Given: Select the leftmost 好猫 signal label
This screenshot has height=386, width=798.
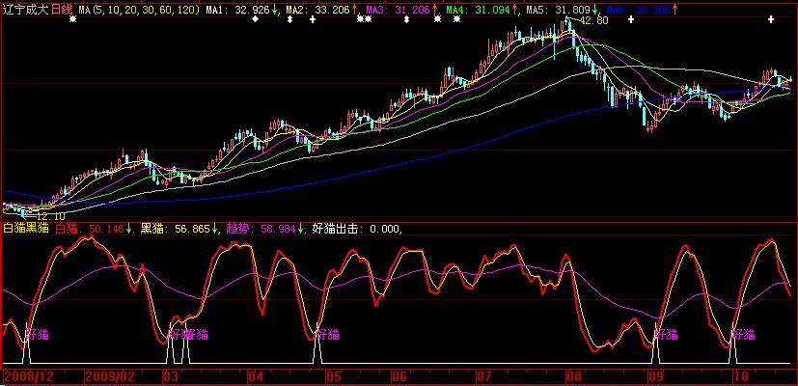Looking at the screenshot, I should 38,334.
